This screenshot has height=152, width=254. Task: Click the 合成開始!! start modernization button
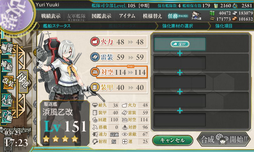click(224, 139)
